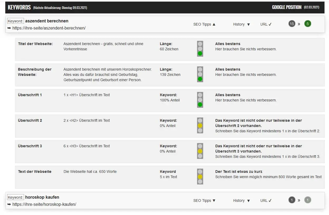Open the aszendent-berechnen page URL link
Image resolution: width=329 pixels, height=215 pixels.
tap(49, 28)
